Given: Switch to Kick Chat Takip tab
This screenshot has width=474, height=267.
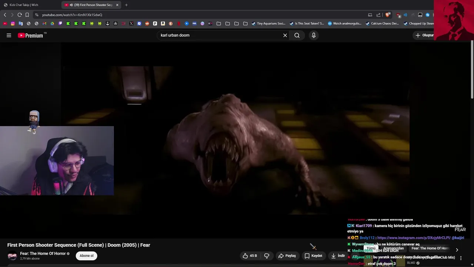Looking at the screenshot, I should coord(24,5).
